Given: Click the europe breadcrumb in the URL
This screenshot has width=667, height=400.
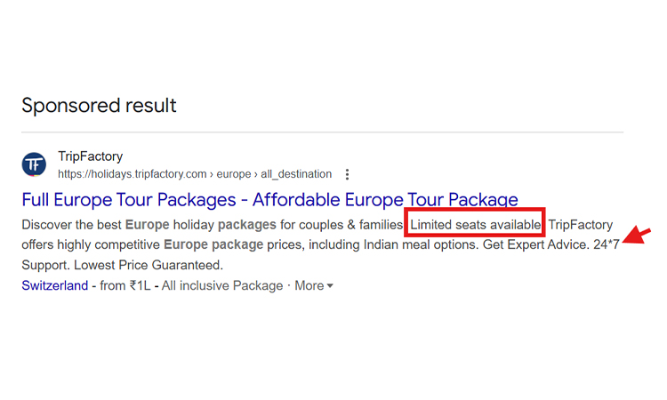Looking at the screenshot, I should [x=234, y=174].
